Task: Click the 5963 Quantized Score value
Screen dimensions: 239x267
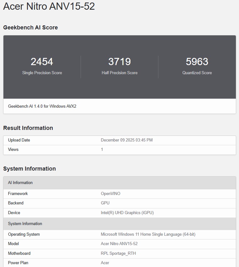Action: pos(197,62)
